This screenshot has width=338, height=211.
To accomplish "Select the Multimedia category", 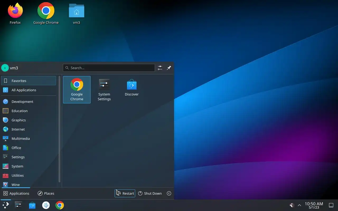I will [x=29, y=138].
